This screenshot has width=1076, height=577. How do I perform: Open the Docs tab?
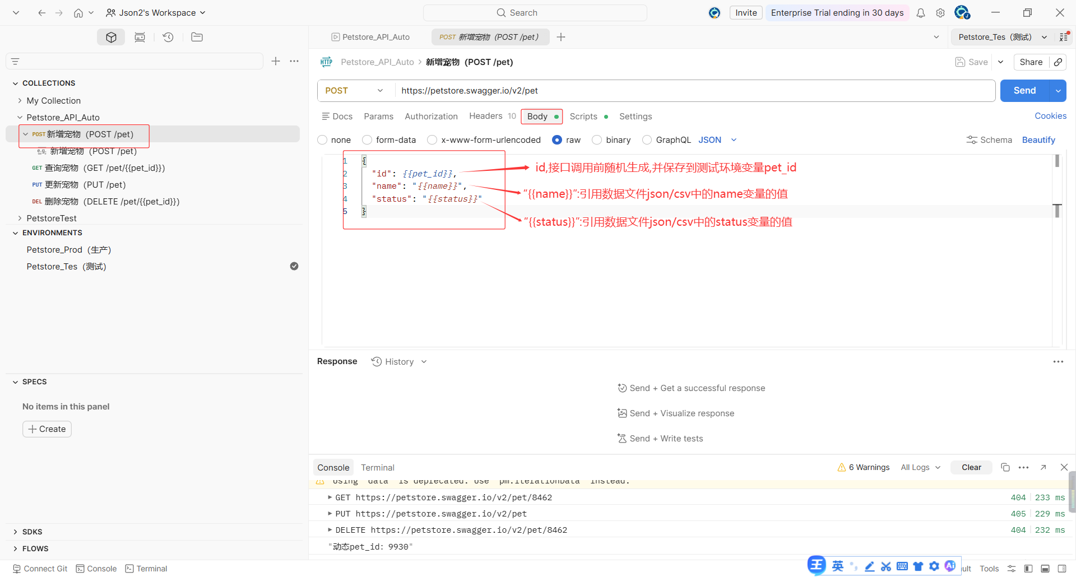(337, 117)
